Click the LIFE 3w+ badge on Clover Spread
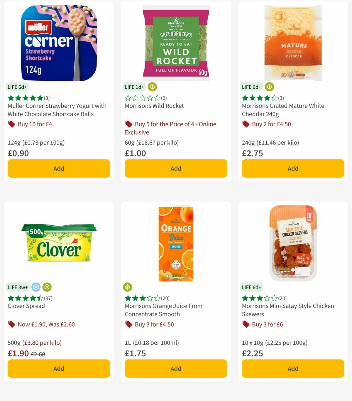The image size is (352, 401). click(18, 287)
